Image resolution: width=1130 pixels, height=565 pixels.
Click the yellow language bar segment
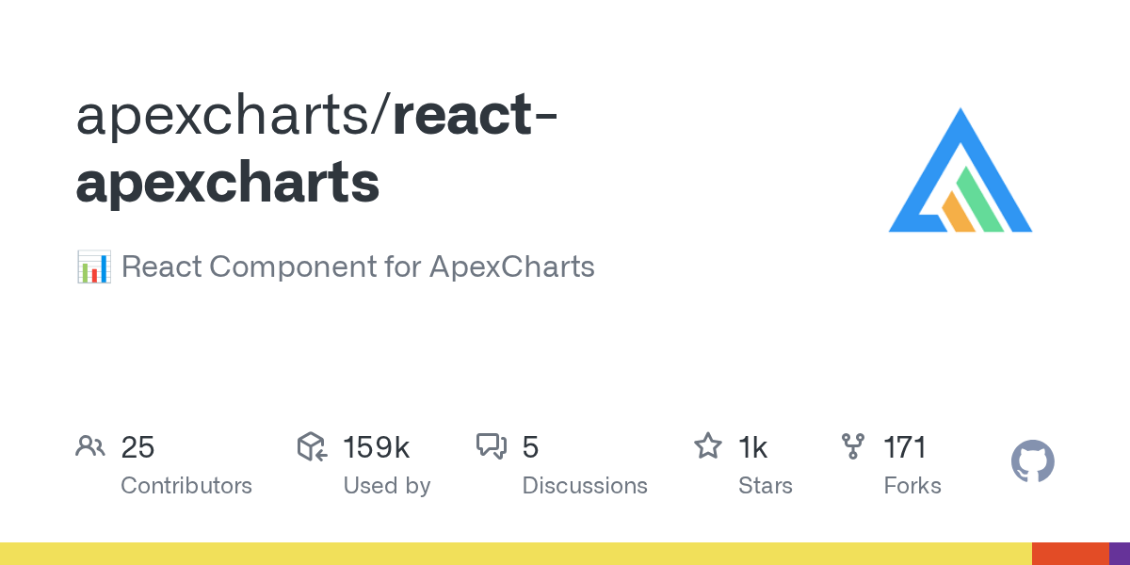[516, 554]
